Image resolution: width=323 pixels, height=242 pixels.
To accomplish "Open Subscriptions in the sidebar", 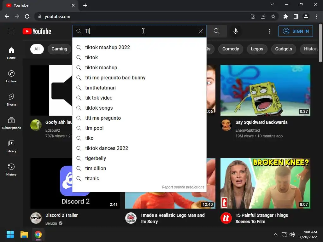I will [x=11, y=123].
